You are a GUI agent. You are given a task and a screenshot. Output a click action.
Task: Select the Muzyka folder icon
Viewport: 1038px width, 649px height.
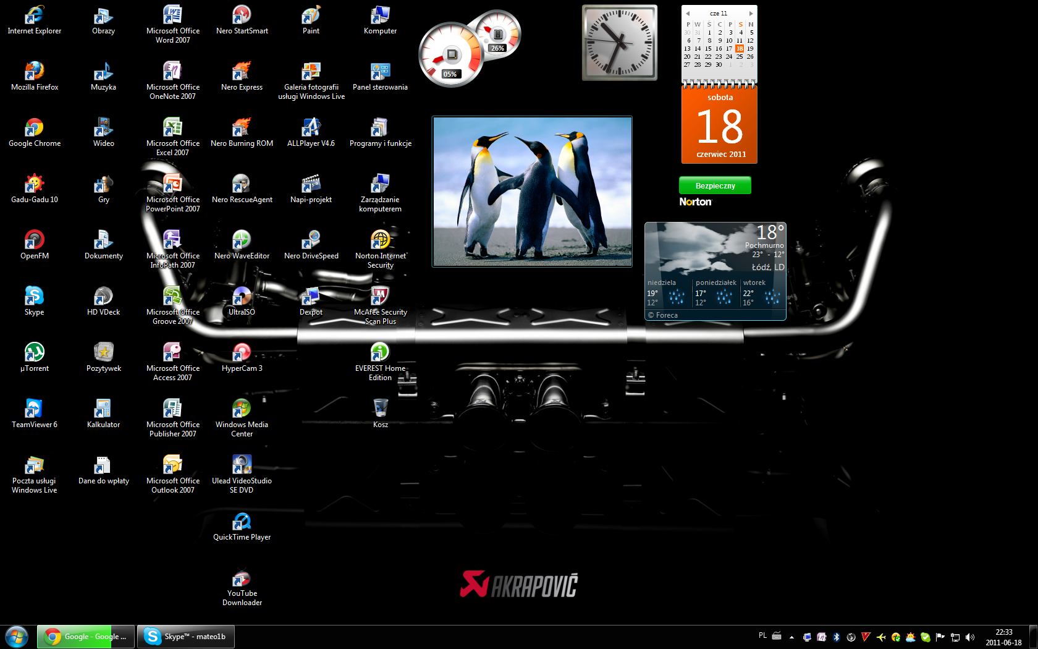pos(104,77)
